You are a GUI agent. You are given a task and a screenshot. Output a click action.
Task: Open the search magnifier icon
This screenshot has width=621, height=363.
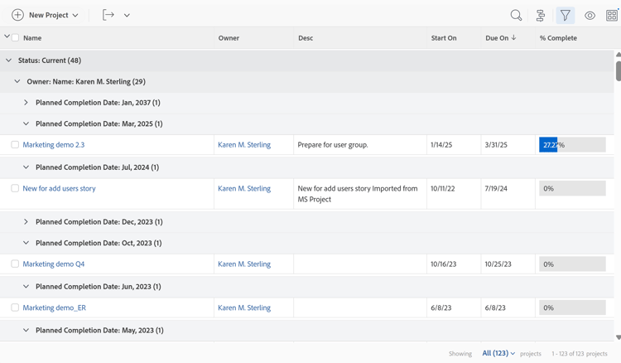516,15
